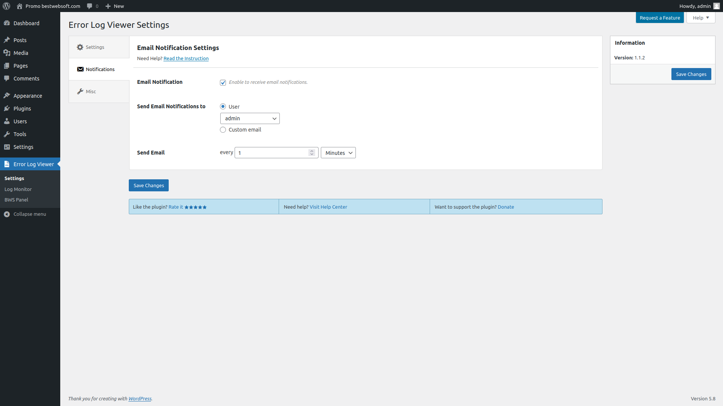This screenshot has width=723, height=406.
Task: Open the Dashboard sidebar icon
Action: click(x=7, y=23)
